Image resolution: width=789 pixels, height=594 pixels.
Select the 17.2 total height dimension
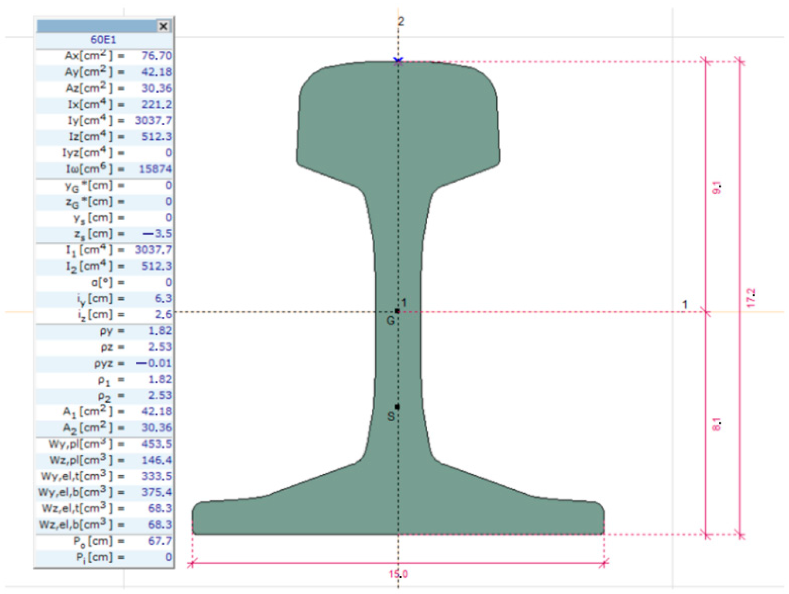[x=750, y=298]
